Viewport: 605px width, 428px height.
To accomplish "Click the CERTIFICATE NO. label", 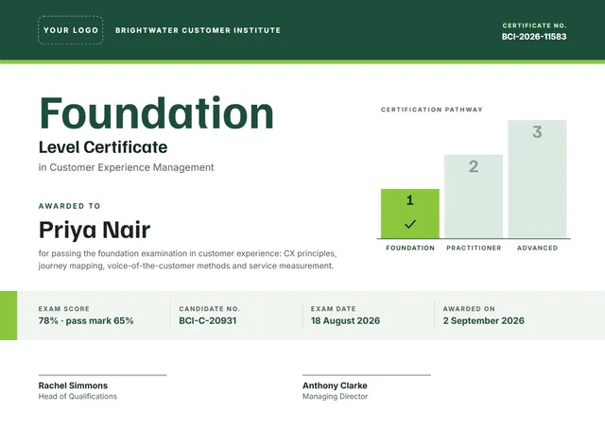I will pyautogui.click(x=534, y=26).
